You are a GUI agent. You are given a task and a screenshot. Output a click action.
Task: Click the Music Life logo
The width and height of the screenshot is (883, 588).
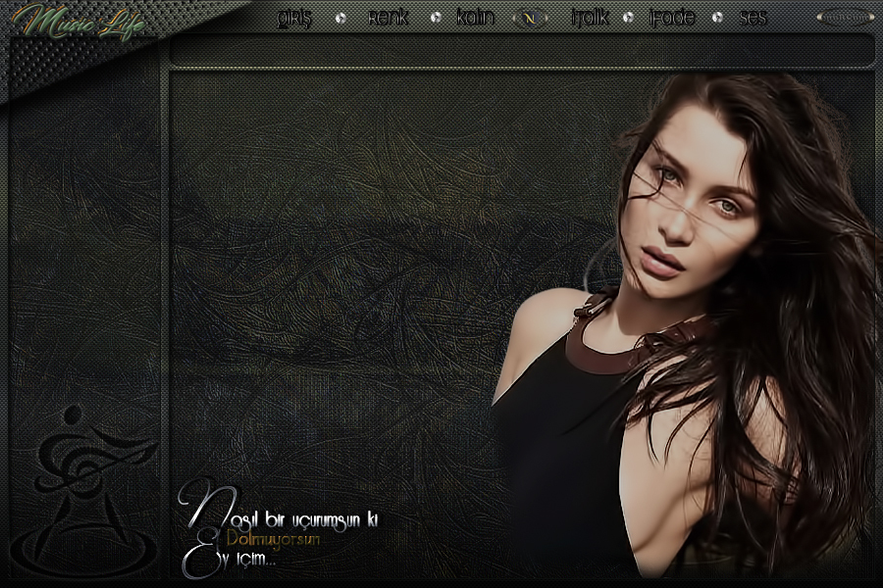81,22
